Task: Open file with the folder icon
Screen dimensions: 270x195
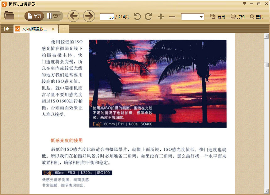Action: click(x=9, y=16)
